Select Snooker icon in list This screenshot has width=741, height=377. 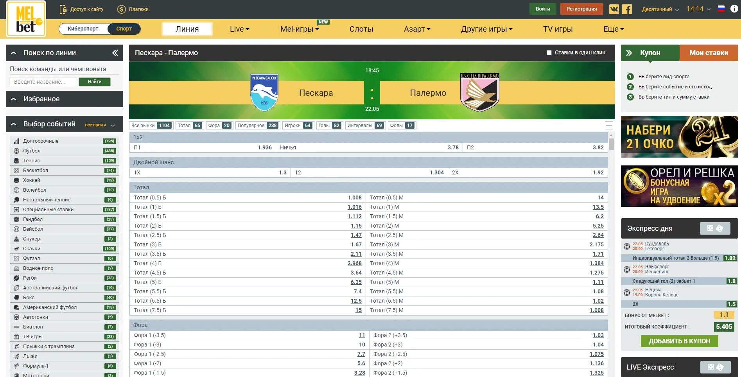[16, 239]
